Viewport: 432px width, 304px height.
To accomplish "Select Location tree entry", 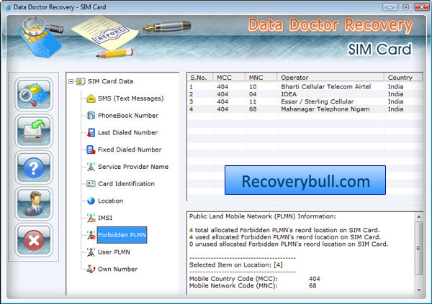I will [x=110, y=201].
